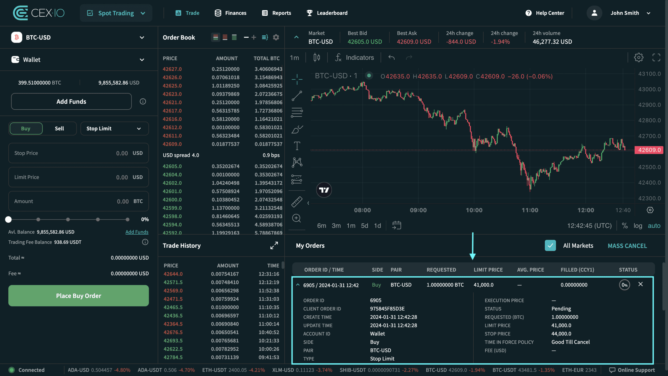Viewport: 668px width, 376px height.
Task: Redo last chart action
Action: tap(409, 58)
